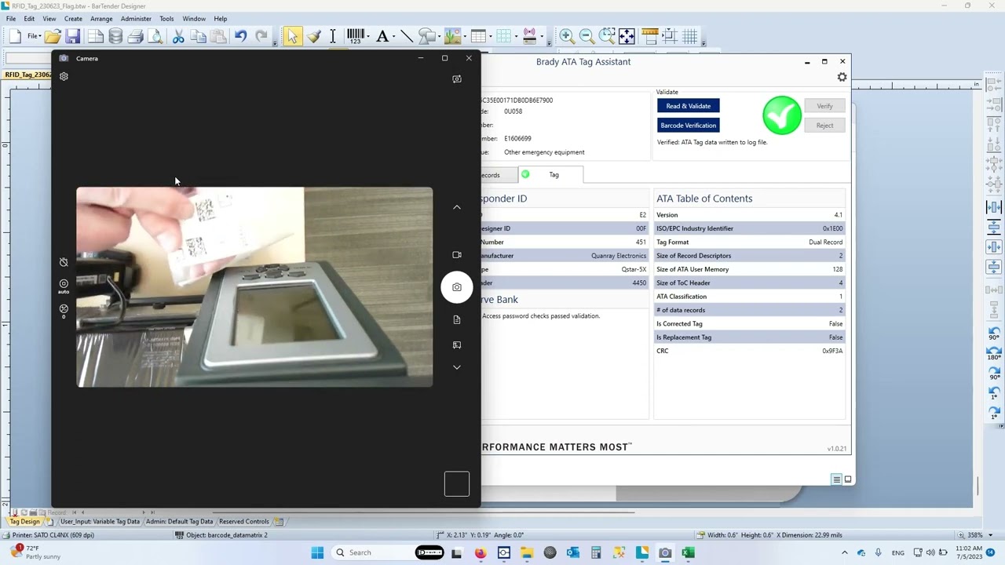The height and width of the screenshot is (565, 1005).
Task: Toggle the Camera photo timer icon
Action: click(64, 262)
